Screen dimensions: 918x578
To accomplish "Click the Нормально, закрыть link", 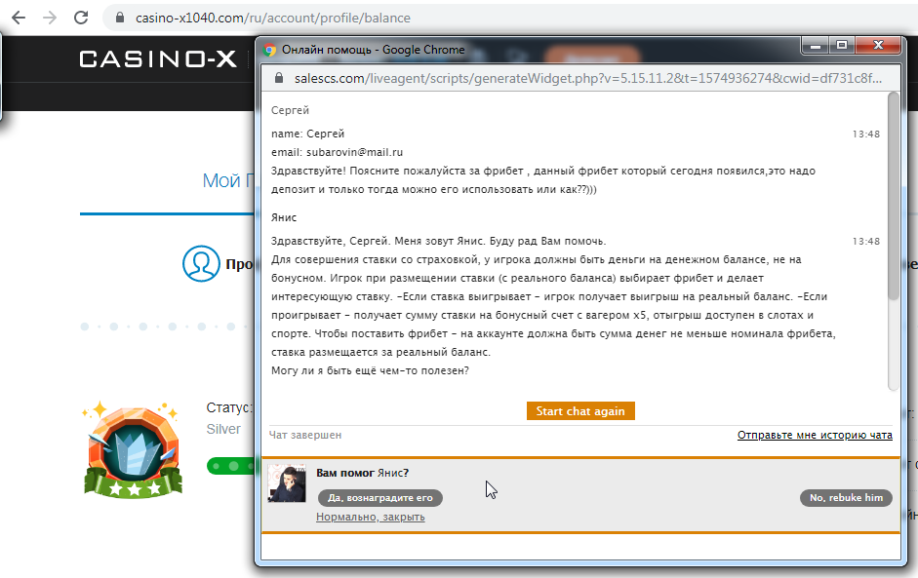I will [x=370, y=518].
